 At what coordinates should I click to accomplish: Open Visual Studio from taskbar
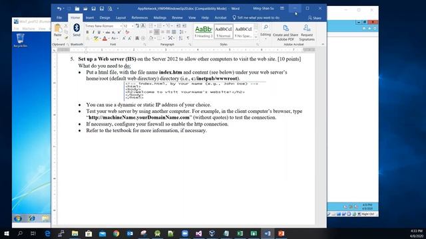pos(198,233)
